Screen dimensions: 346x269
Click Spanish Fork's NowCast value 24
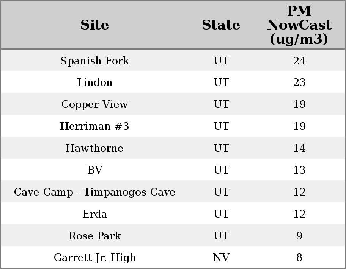(299, 61)
